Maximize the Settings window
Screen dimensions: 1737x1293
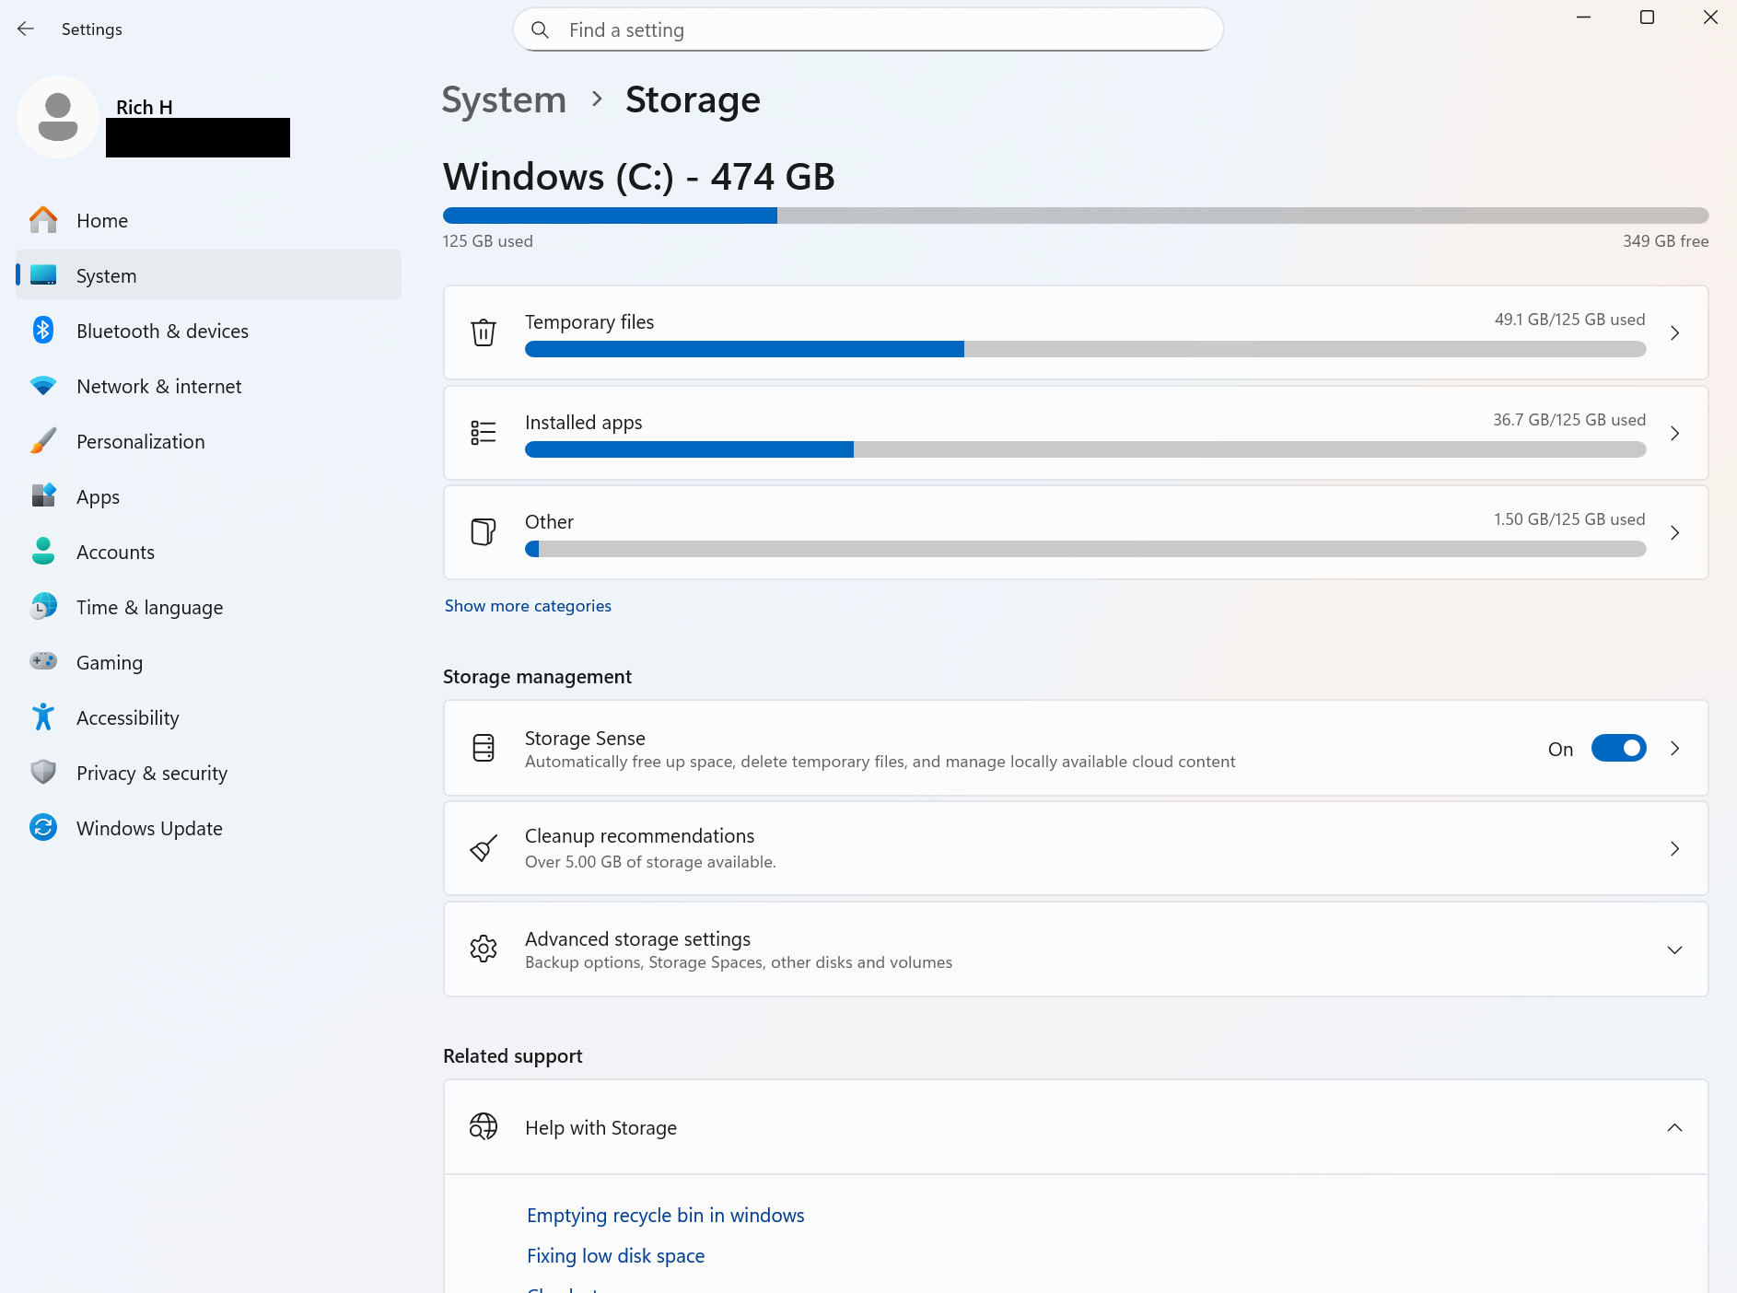pyautogui.click(x=1647, y=17)
